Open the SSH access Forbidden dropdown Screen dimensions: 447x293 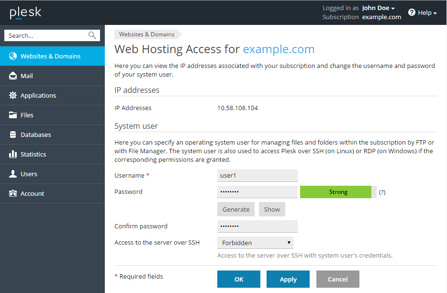[x=255, y=243]
